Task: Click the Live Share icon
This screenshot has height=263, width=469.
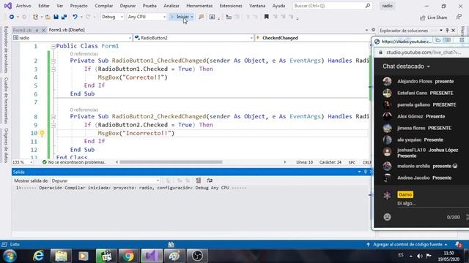Action: point(422,18)
